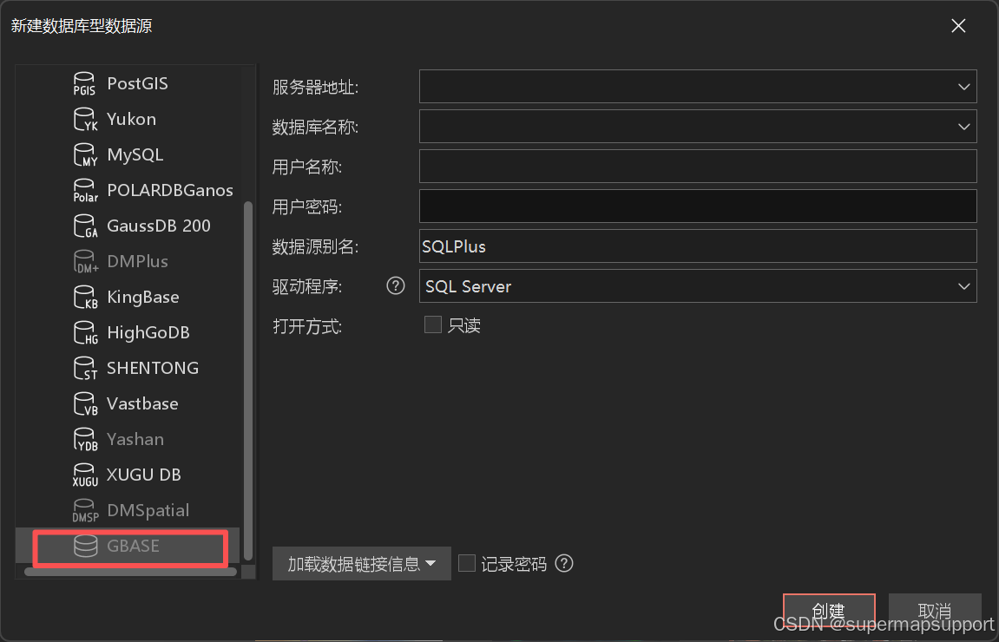This screenshot has width=999, height=642.
Task: Click the 取消 button
Action: pyautogui.click(x=935, y=610)
